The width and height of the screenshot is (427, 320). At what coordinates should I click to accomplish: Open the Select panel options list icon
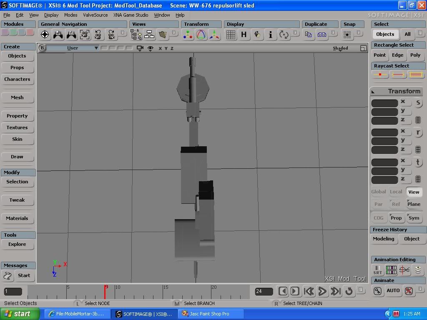click(420, 32)
